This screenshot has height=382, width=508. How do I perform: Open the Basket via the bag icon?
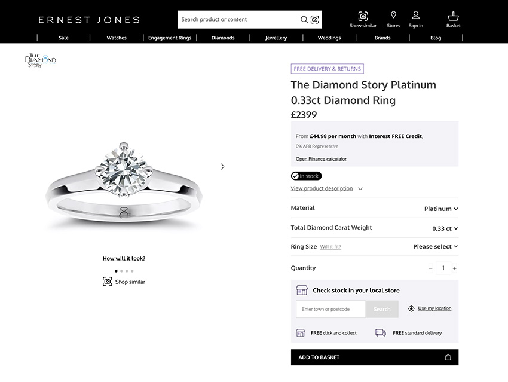point(453,16)
